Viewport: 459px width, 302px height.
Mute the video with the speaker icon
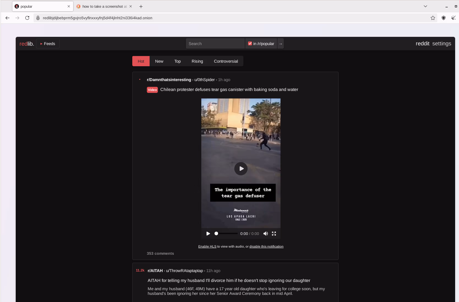(265, 234)
